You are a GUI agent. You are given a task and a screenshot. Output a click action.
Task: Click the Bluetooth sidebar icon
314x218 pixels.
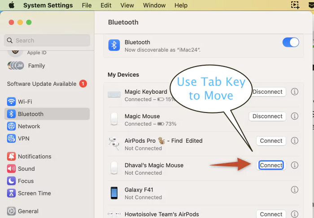click(11, 114)
